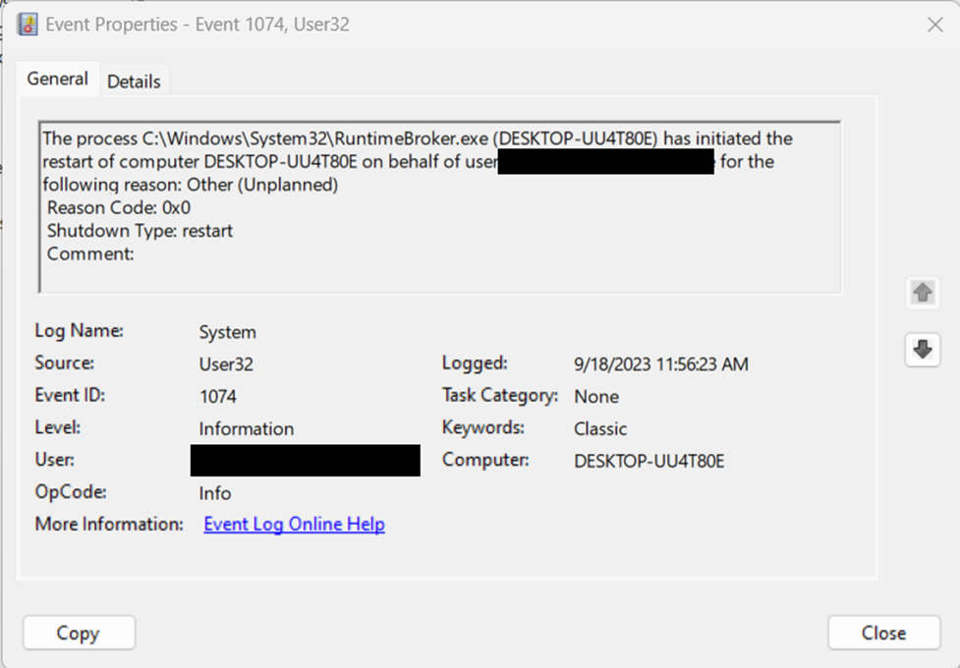
Task: Copy the event details
Action: coord(79,633)
